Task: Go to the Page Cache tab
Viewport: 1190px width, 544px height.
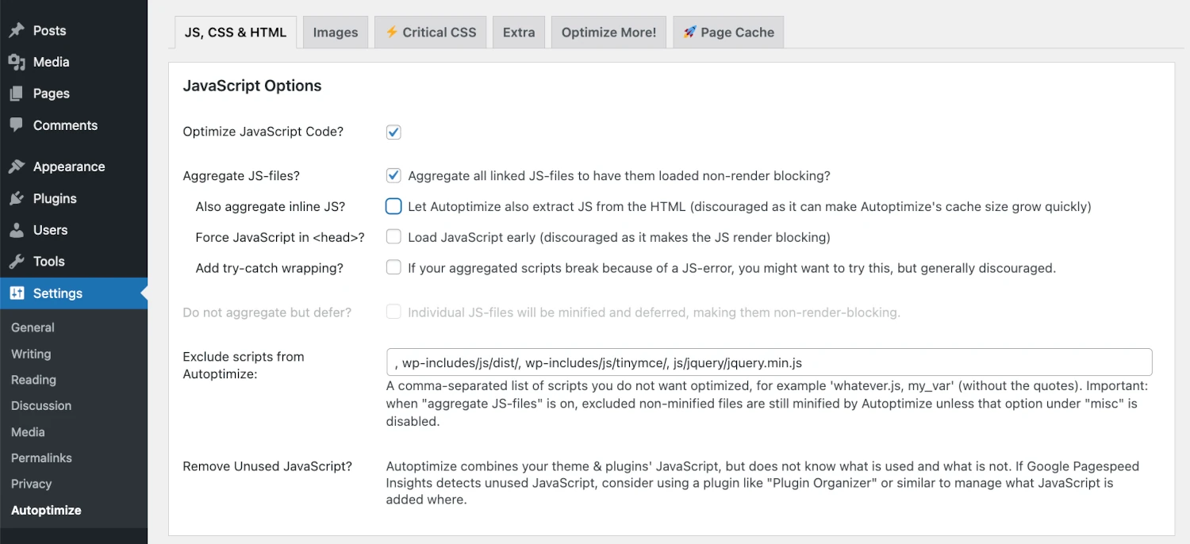Action: 729,33
